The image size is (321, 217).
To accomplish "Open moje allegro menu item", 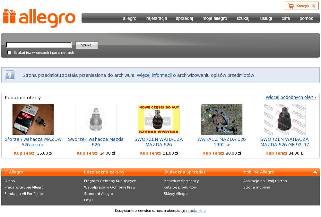I will 215,18.
